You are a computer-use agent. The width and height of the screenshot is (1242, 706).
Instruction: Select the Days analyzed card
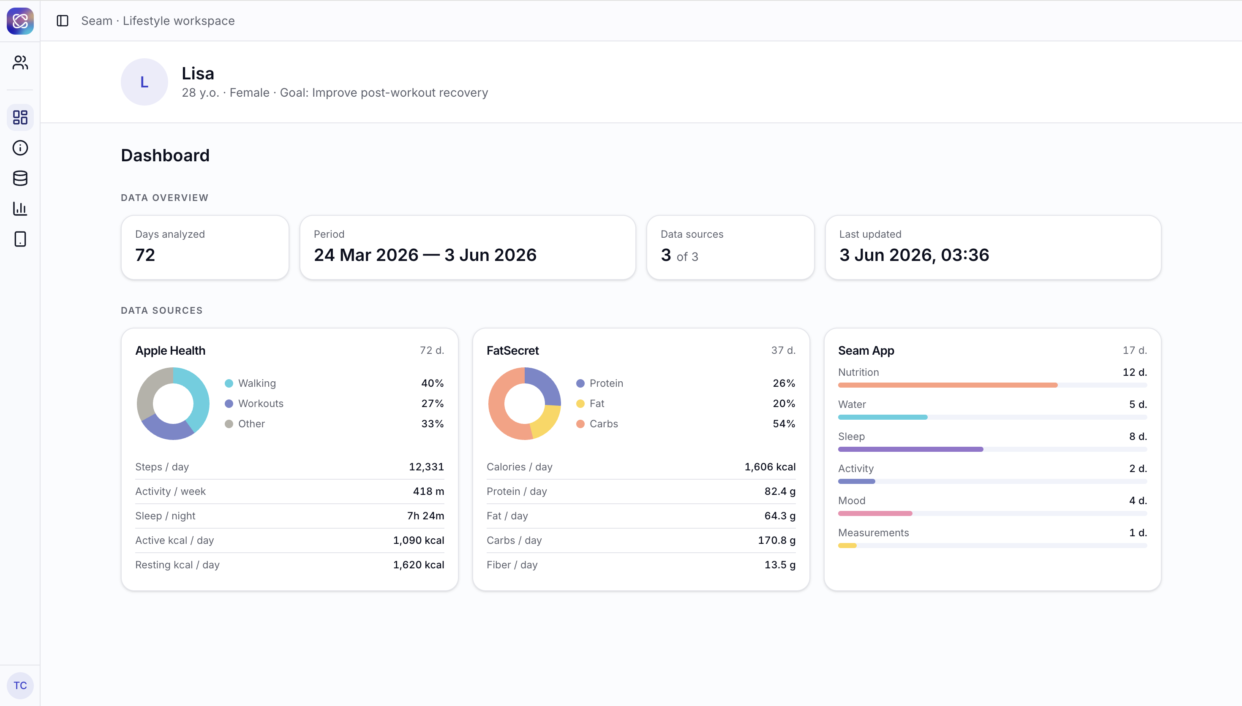pyautogui.click(x=205, y=247)
